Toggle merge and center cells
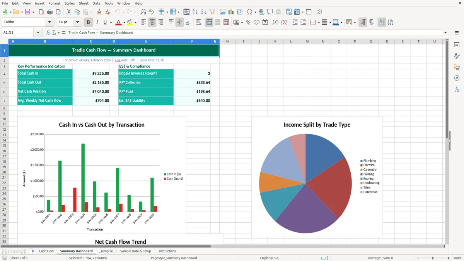This screenshot has height=261, width=464. click(209, 22)
